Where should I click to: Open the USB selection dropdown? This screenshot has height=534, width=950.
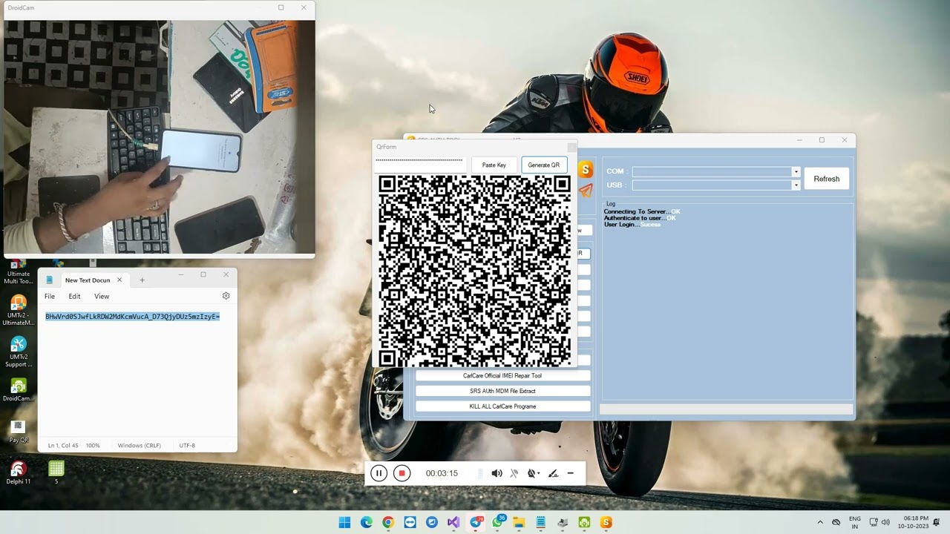[796, 185]
